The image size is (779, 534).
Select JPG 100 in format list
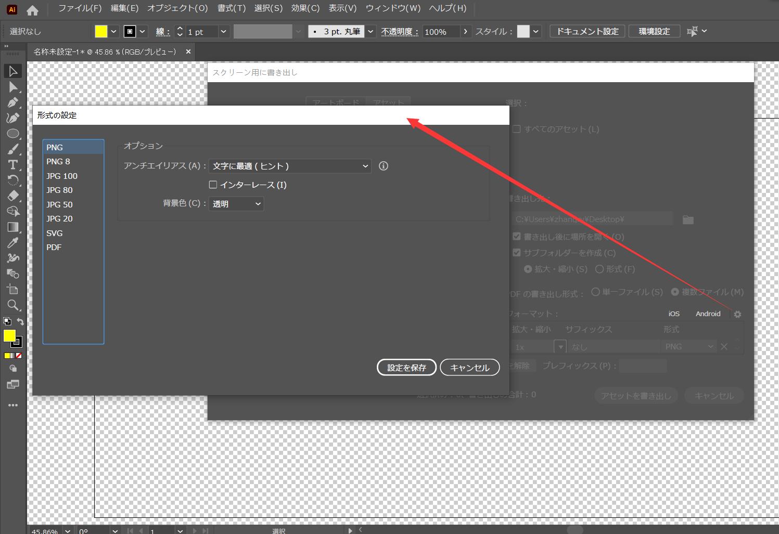click(62, 176)
